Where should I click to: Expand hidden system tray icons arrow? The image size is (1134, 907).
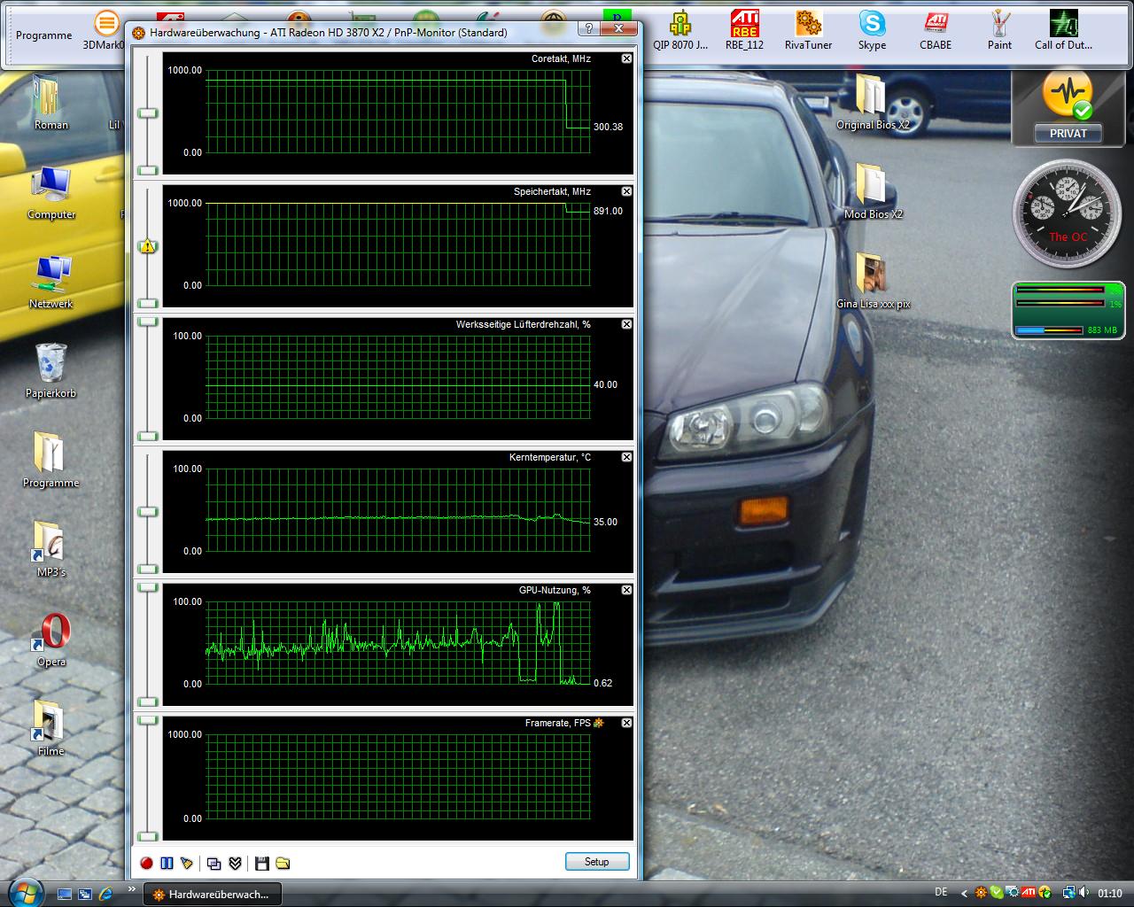tap(964, 893)
